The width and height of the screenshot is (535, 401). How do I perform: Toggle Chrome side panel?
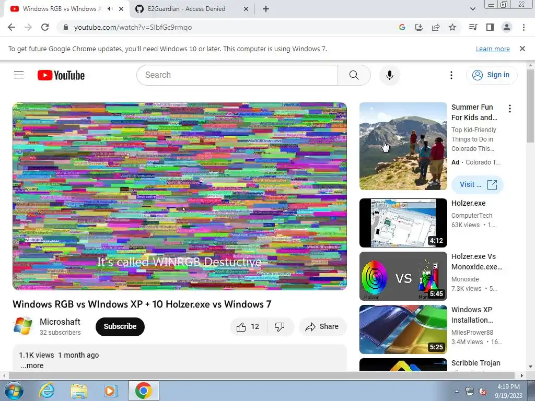(490, 27)
